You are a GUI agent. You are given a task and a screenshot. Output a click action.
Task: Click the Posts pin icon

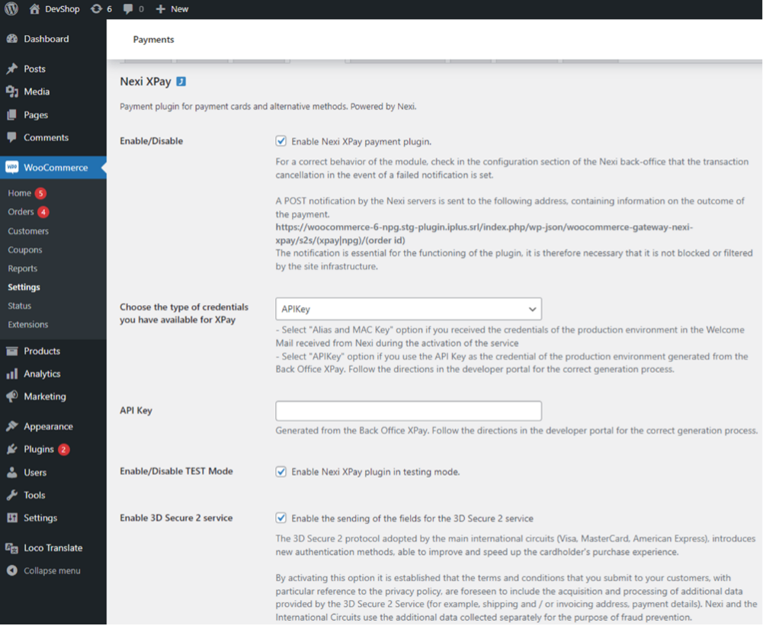[x=12, y=69]
